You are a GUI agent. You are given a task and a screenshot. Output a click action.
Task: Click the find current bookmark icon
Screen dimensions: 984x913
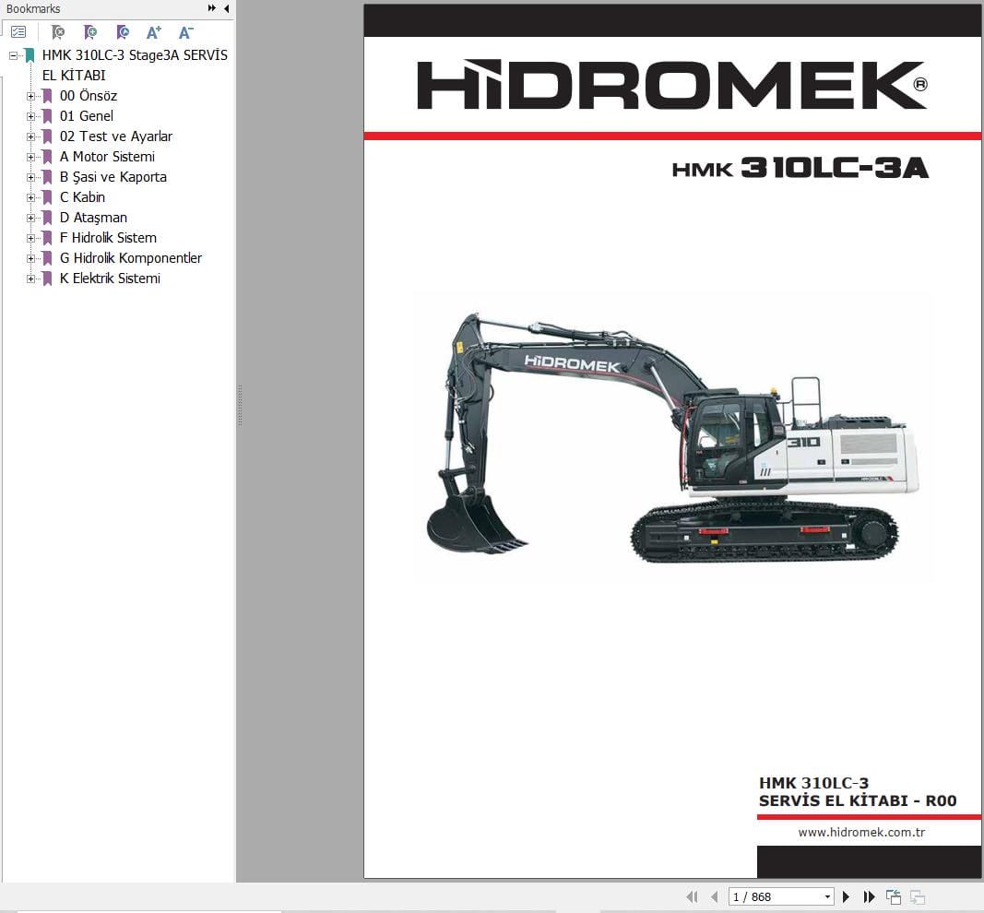[x=122, y=32]
